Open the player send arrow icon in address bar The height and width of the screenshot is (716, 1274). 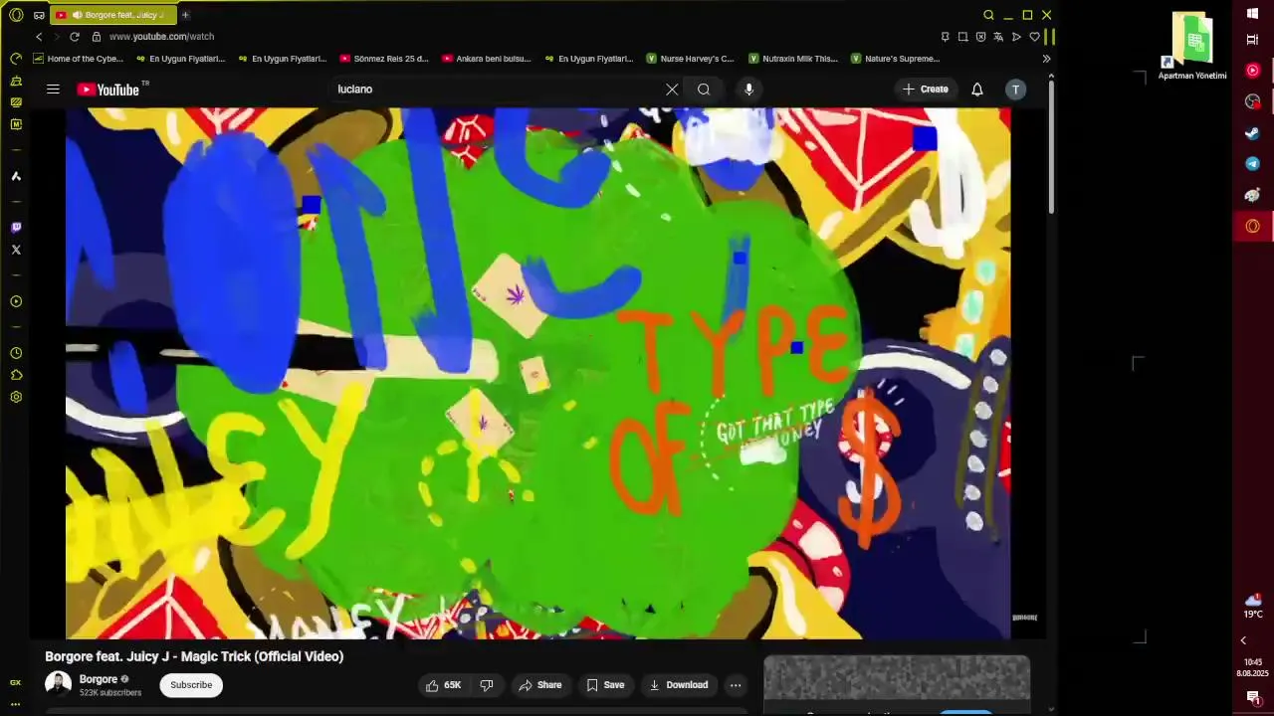(x=1016, y=37)
